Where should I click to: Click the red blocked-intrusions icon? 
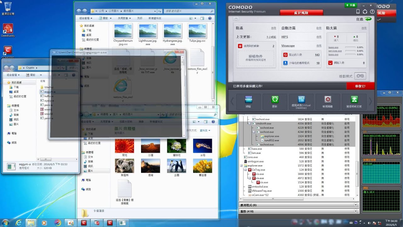pos(285,55)
